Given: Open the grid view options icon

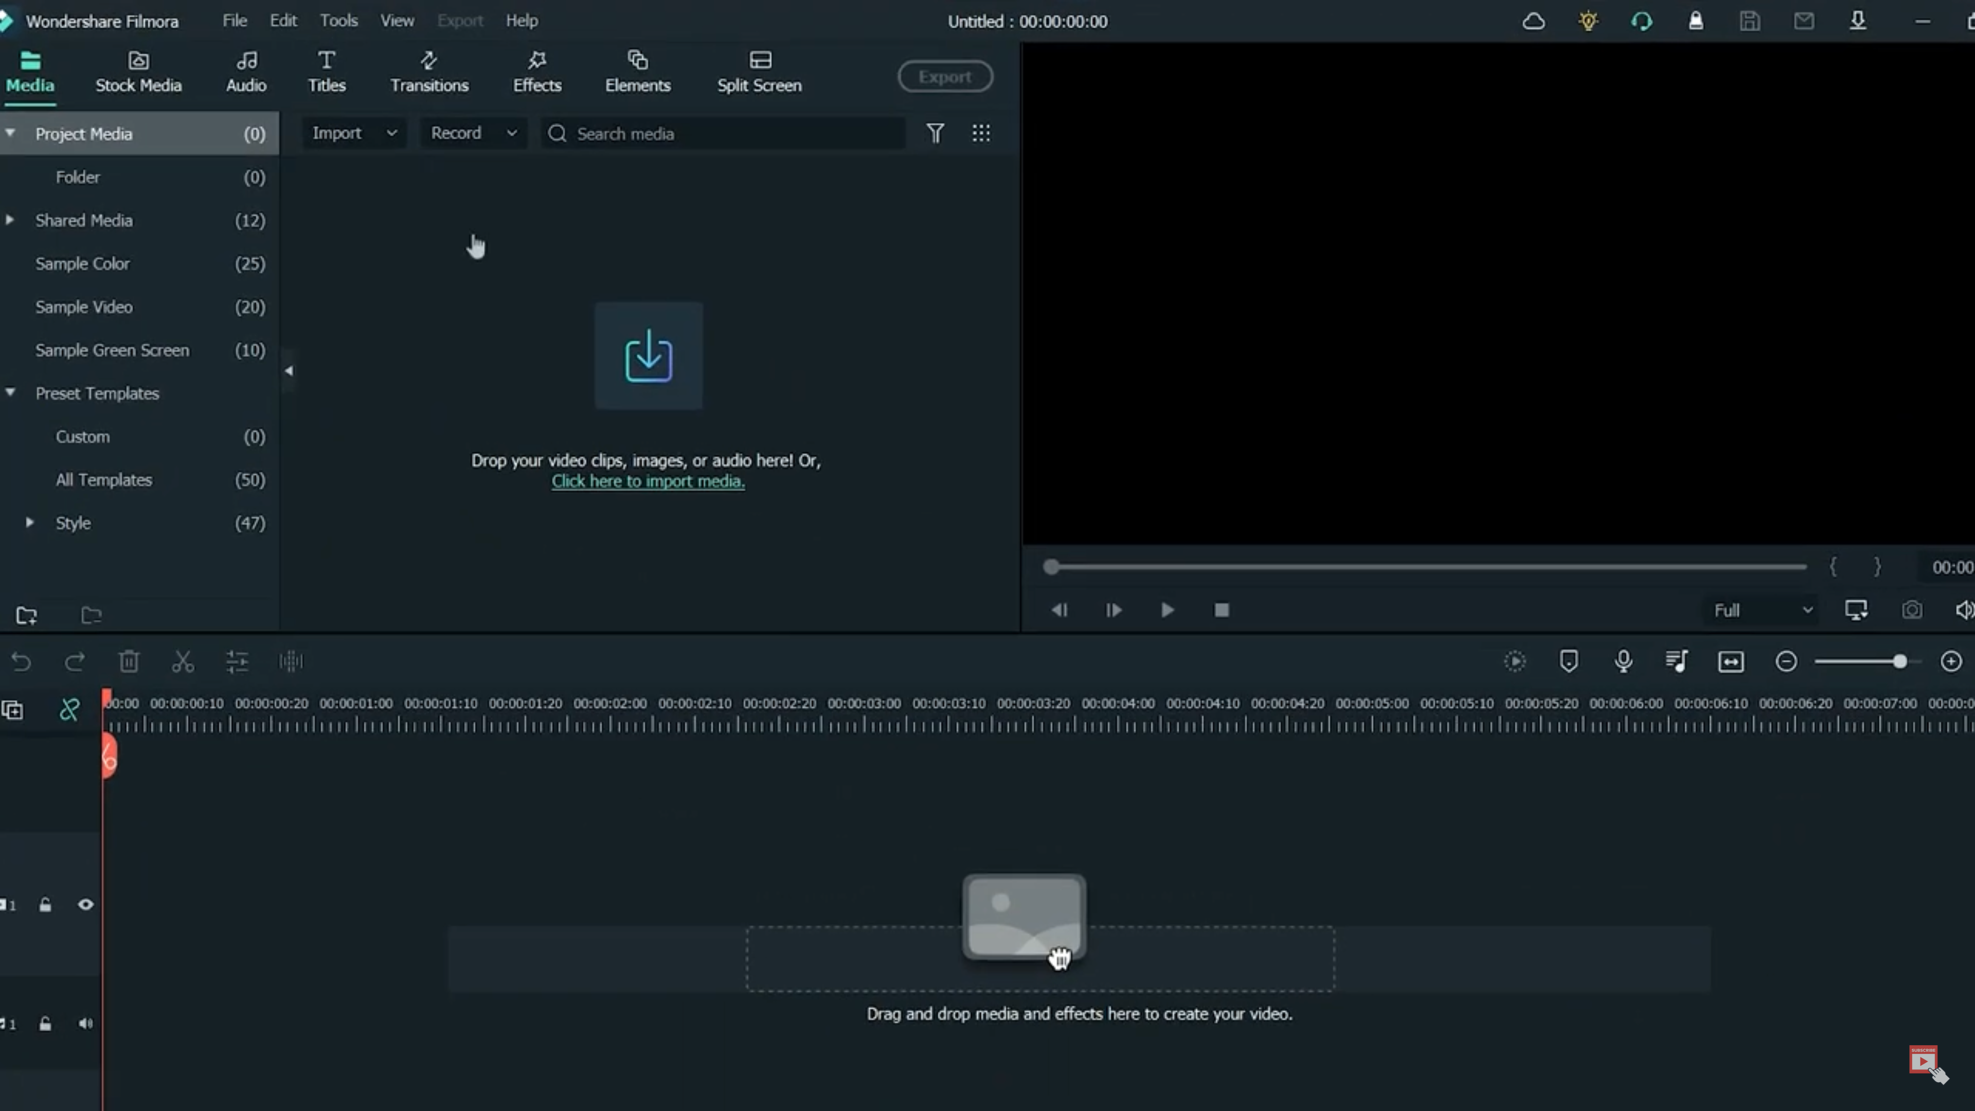Looking at the screenshot, I should [981, 133].
